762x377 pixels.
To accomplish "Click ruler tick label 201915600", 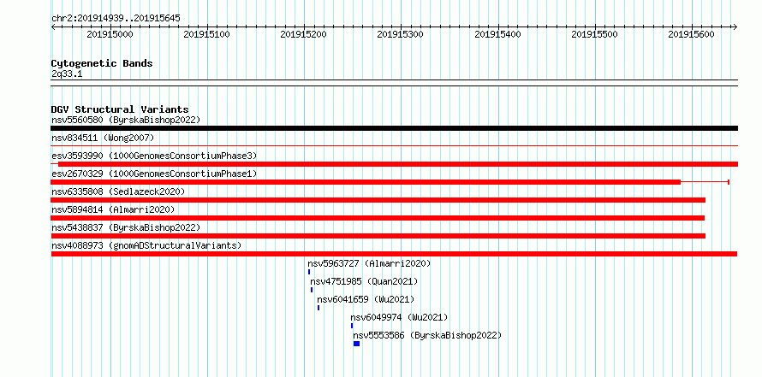I will (x=692, y=34).
